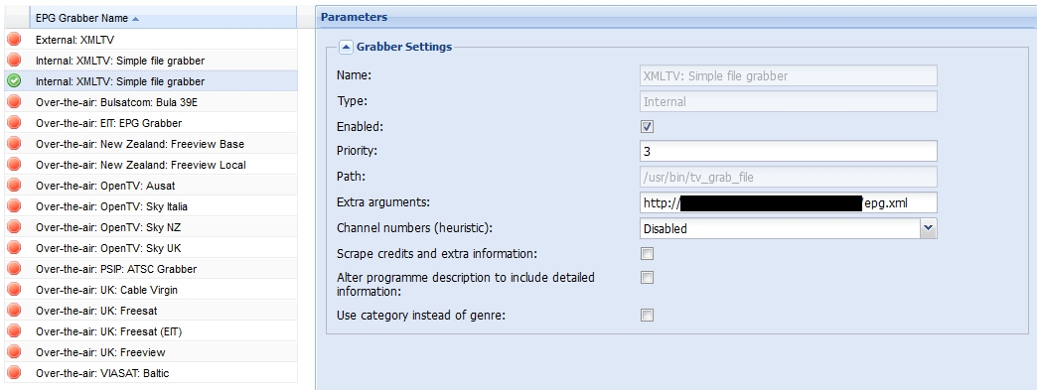
Task: Select Over-the-air: EIT: EPG Grabber row
Action: pyautogui.click(x=151, y=123)
